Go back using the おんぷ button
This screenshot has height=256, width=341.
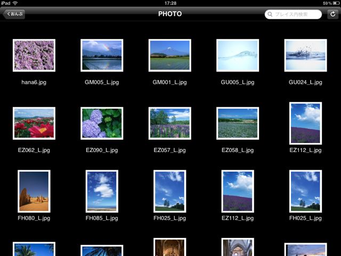[14, 14]
